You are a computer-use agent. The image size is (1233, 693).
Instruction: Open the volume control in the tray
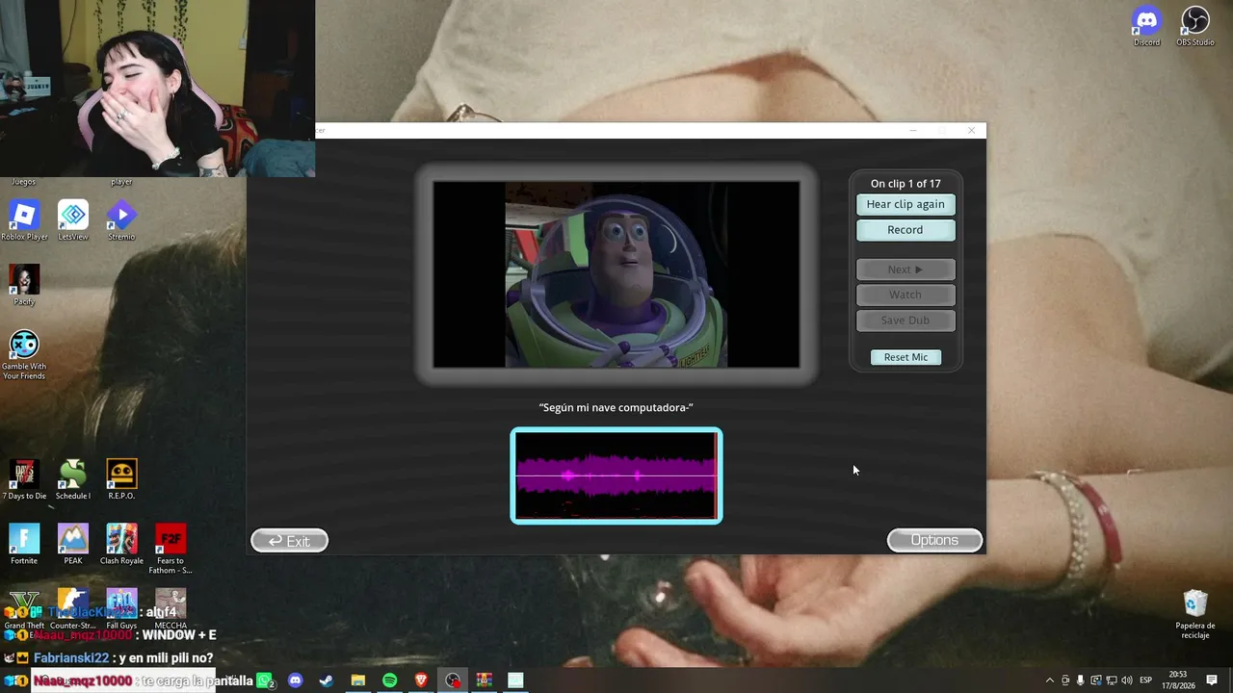coord(1126,680)
